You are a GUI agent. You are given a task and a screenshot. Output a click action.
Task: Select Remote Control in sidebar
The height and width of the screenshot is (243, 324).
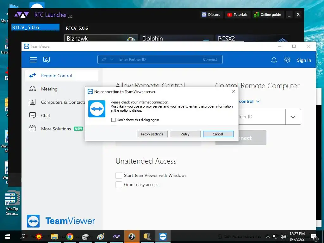(x=62, y=76)
